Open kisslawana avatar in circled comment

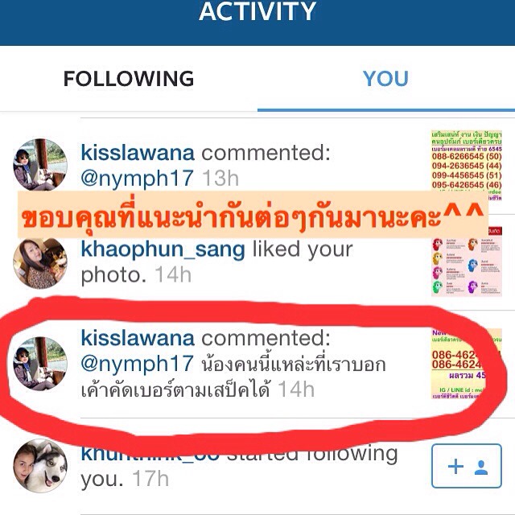pos(40,363)
